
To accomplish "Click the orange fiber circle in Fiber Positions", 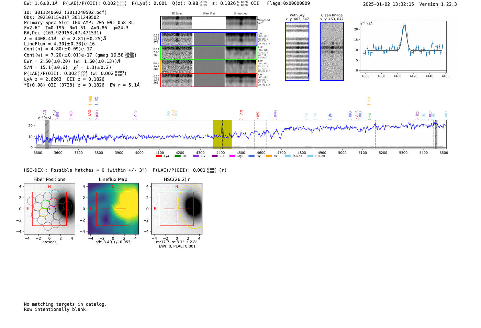I will [43, 212].
